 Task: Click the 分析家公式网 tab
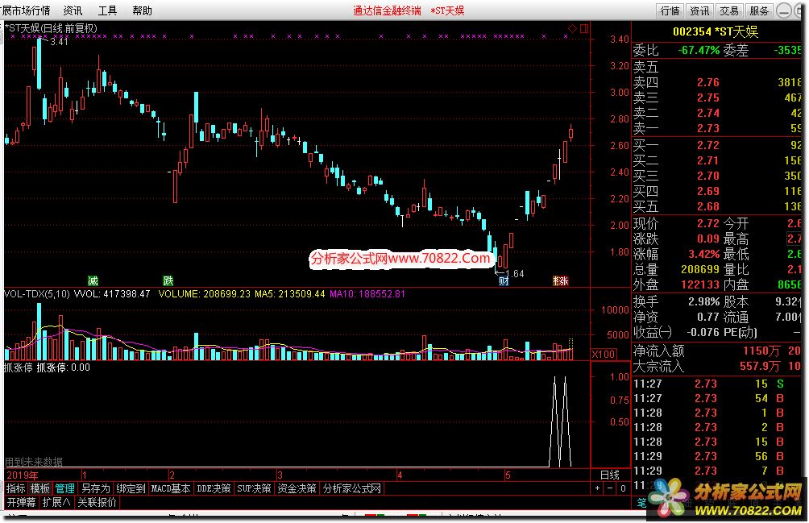[x=352, y=488]
